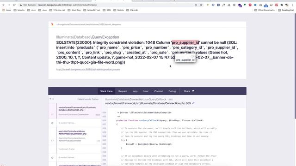Screen dimensions: 296x166
Task: Reload the page with the refresh icon
Action: [14, 5]
